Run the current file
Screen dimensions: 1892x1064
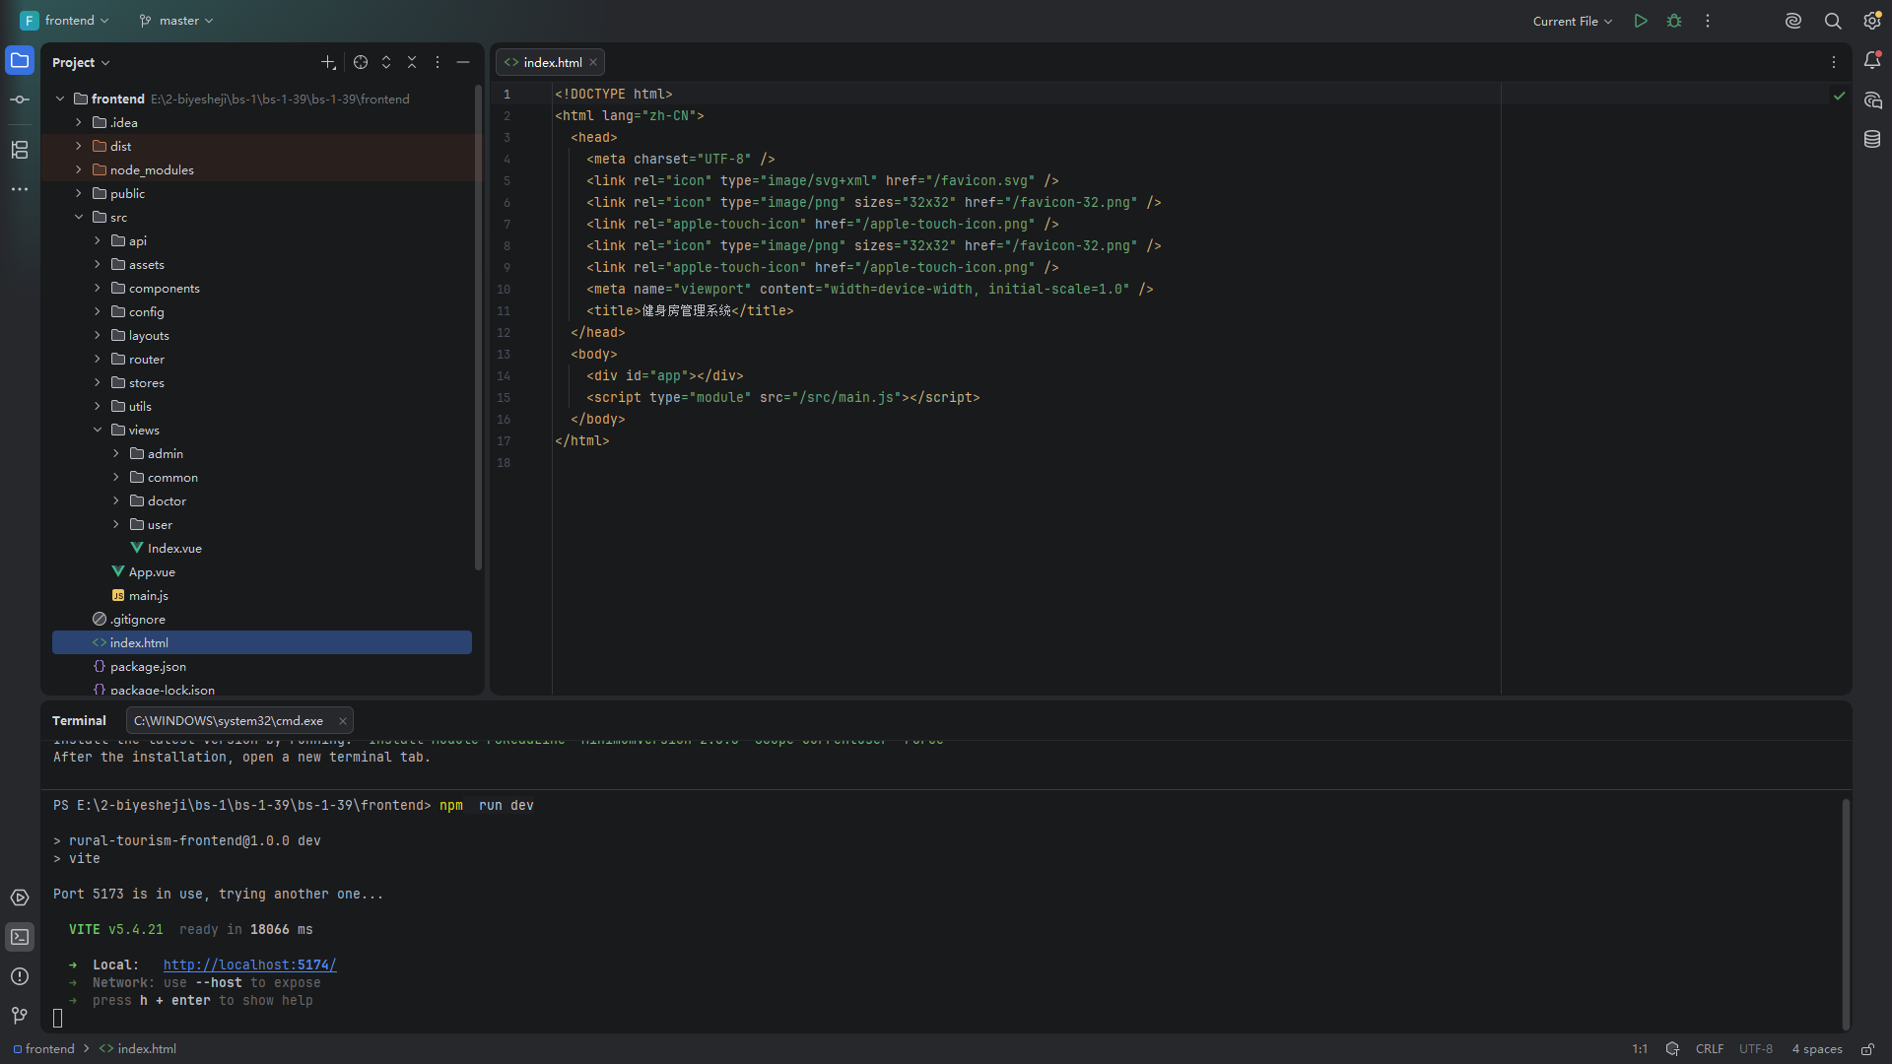click(x=1641, y=21)
